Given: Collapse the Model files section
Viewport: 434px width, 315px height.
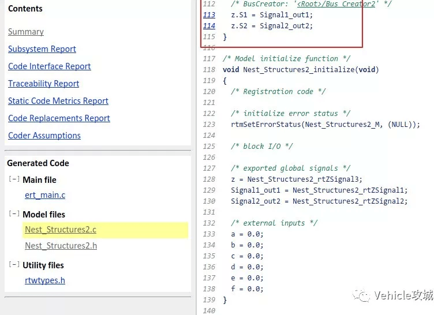Looking at the screenshot, I should [14, 213].
